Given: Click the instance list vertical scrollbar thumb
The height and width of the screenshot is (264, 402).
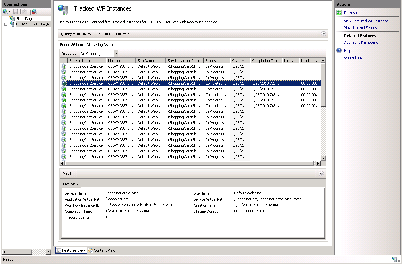Looking at the screenshot, I should click(323, 85).
